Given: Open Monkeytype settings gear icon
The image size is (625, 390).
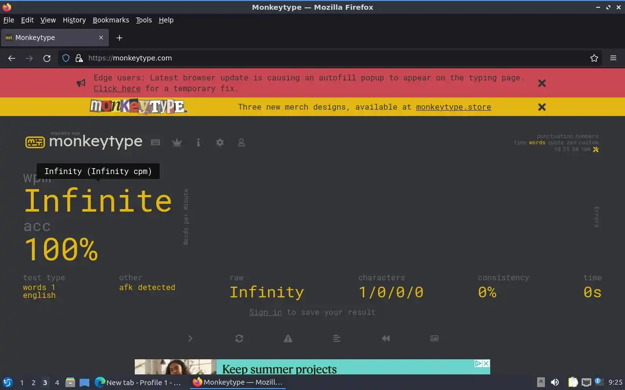Looking at the screenshot, I should coord(220,142).
